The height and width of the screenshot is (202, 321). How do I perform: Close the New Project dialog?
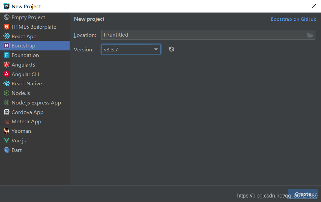pyautogui.click(x=314, y=6)
